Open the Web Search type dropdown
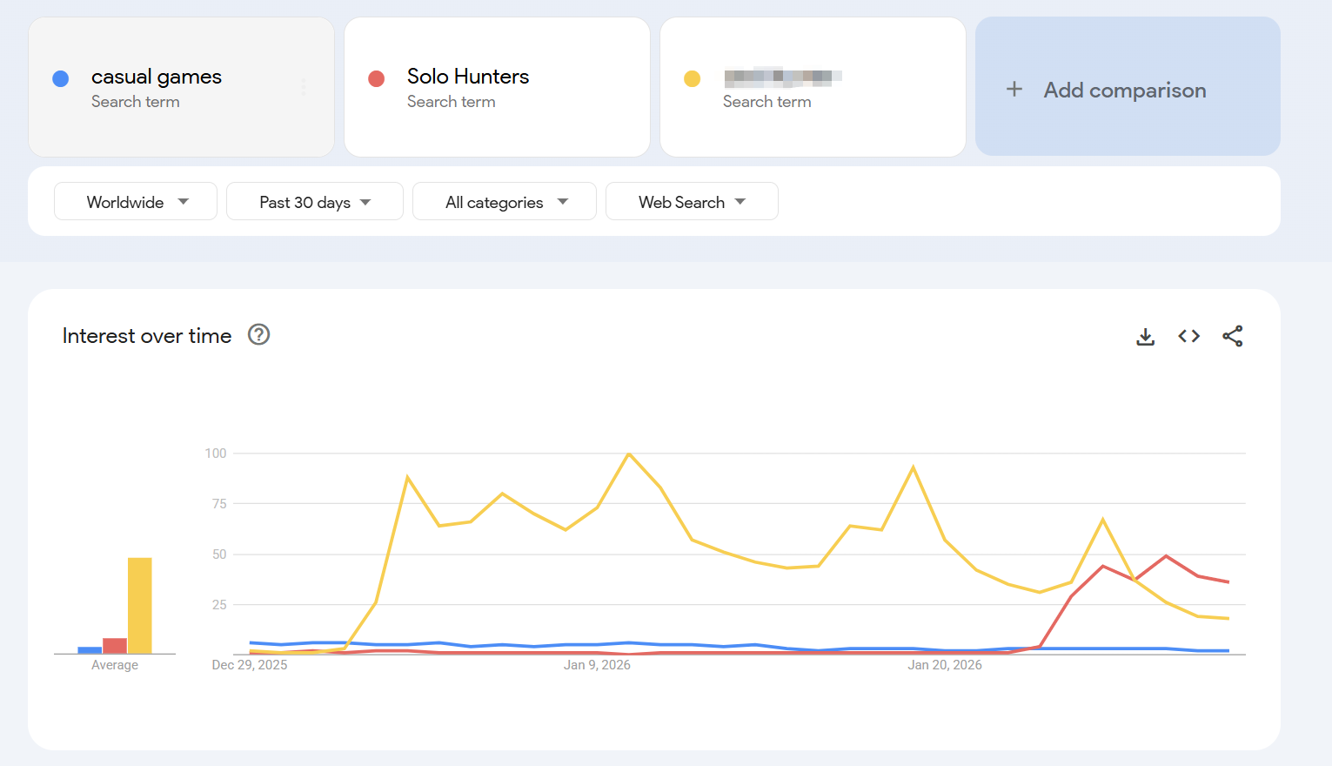Viewport: 1332px width, 766px height. click(691, 202)
